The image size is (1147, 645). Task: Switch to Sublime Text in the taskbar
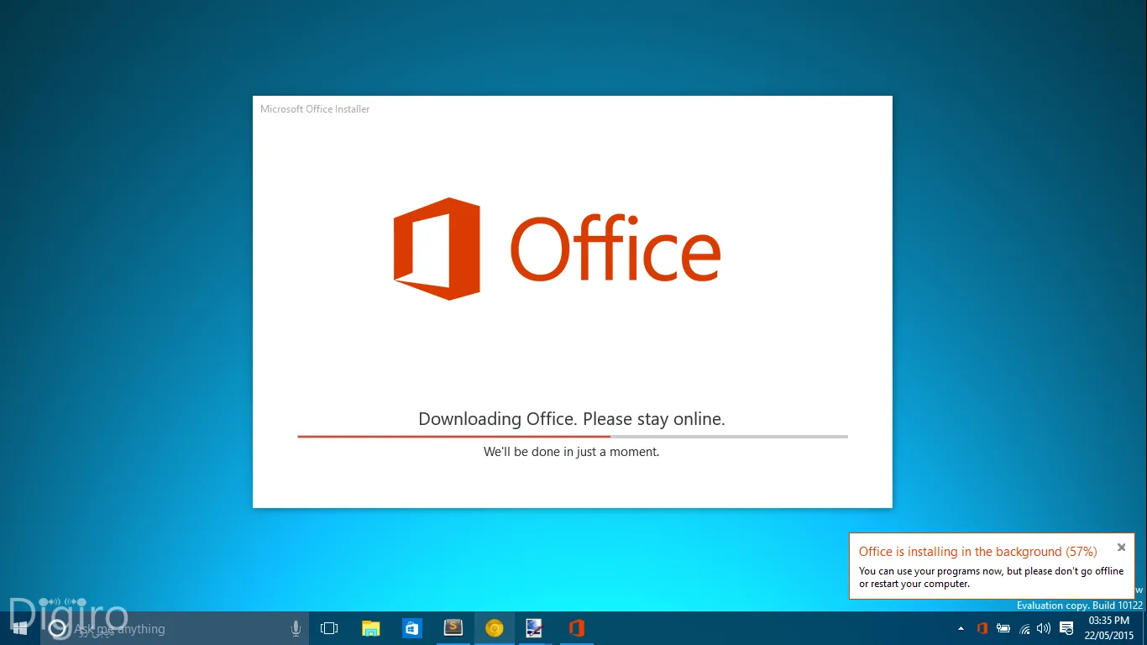coord(453,628)
